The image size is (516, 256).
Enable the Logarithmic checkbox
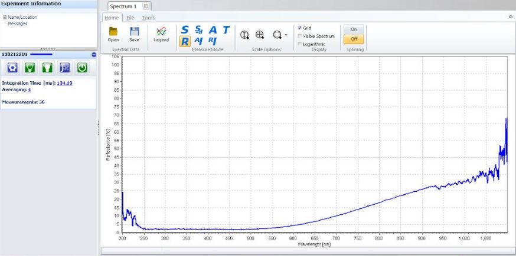coord(301,44)
